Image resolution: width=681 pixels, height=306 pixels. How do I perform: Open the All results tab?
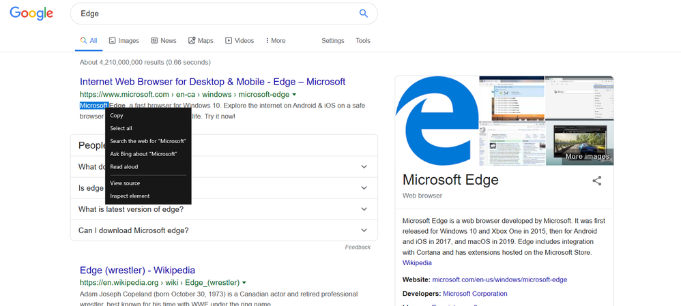[89, 41]
